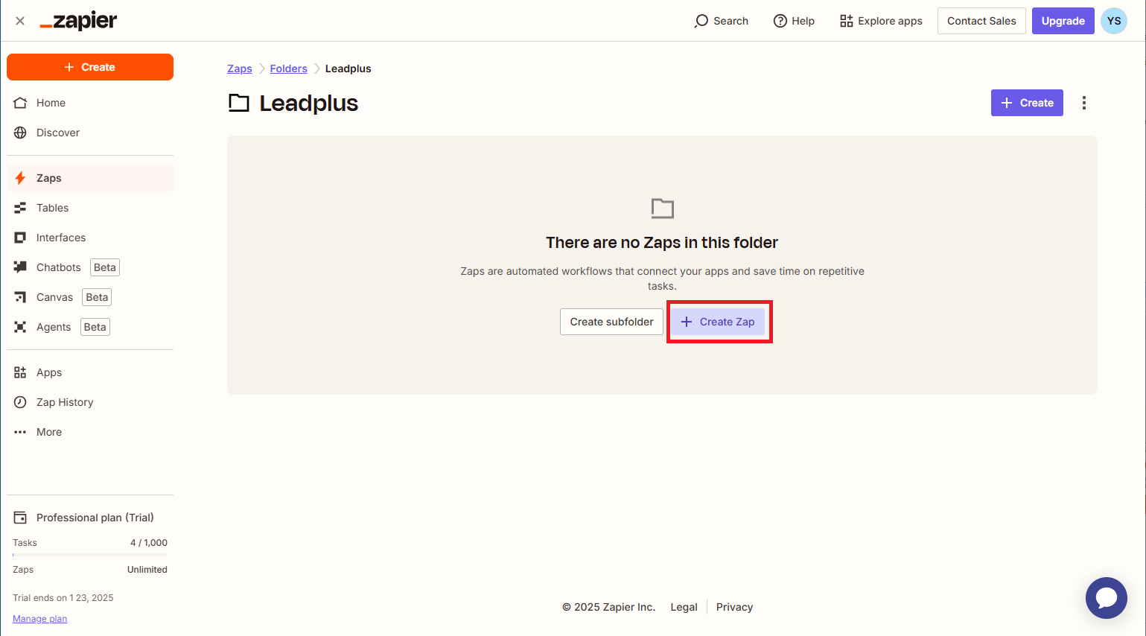Click the Home house icon

coord(20,103)
